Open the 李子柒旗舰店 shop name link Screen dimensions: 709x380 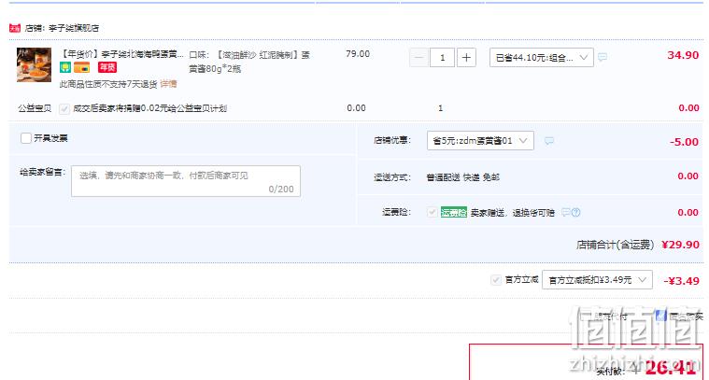click(74, 28)
